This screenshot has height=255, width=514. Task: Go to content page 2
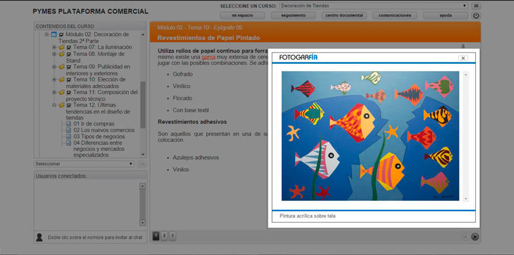(x=164, y=236)
